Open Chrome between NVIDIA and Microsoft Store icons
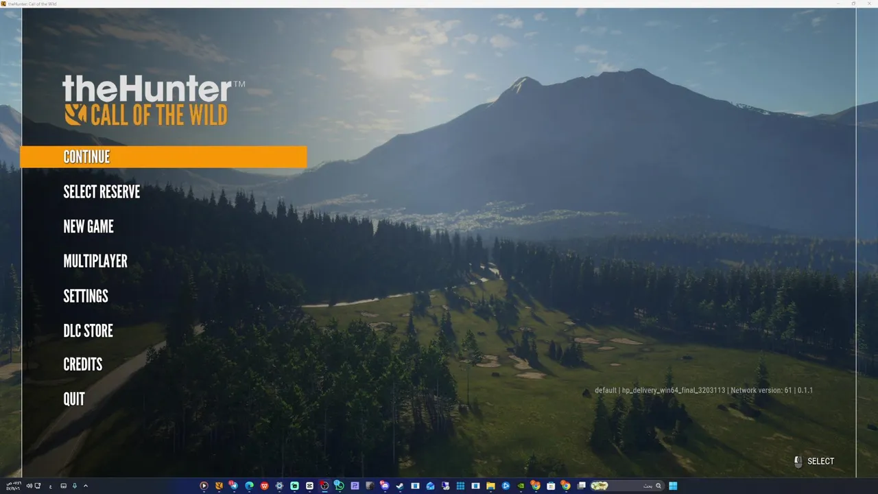Viewport: 878px width, 494px height. click(536, 486)
